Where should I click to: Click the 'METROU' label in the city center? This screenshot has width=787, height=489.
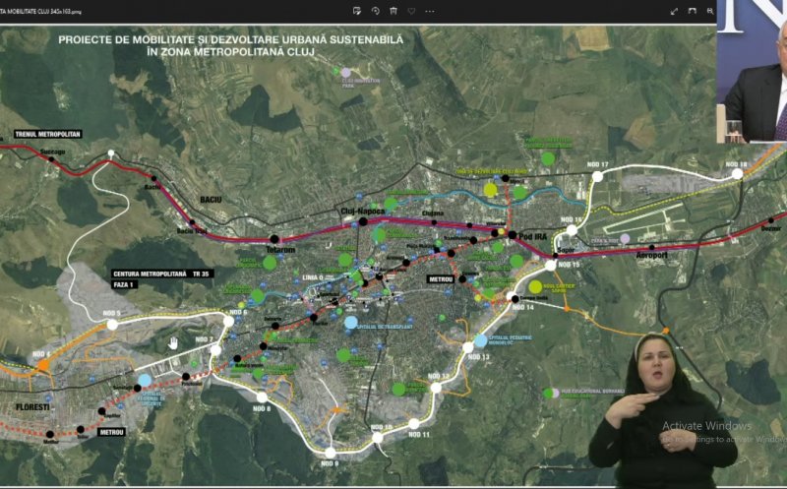(441, 279)
